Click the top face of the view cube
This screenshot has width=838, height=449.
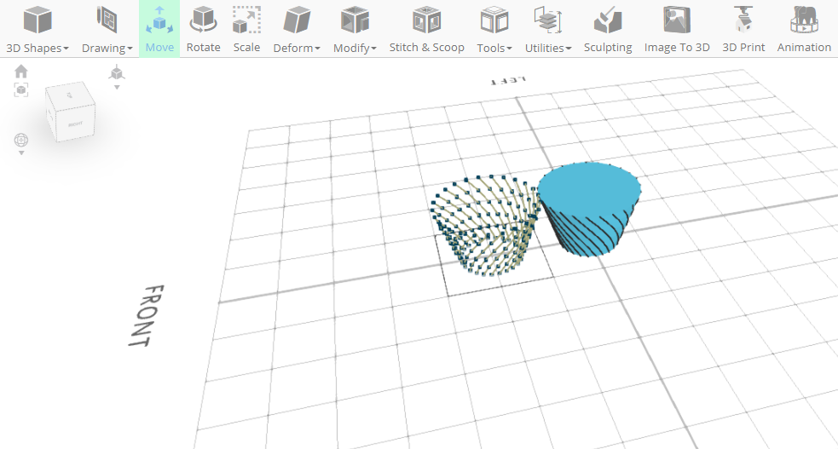tap(69, 96)
